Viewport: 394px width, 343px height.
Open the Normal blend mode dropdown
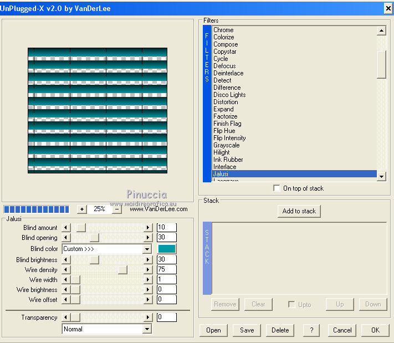pos(147,329)
